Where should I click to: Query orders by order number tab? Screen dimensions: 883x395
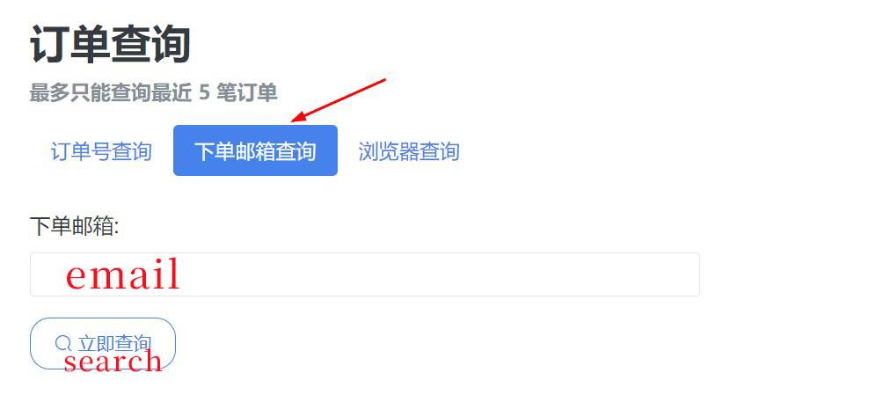click(101, 151)
